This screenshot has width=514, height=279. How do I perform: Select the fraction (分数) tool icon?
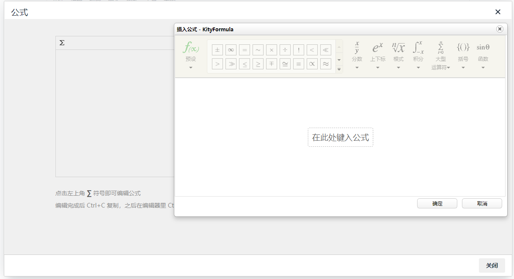(x=357, y=49)
